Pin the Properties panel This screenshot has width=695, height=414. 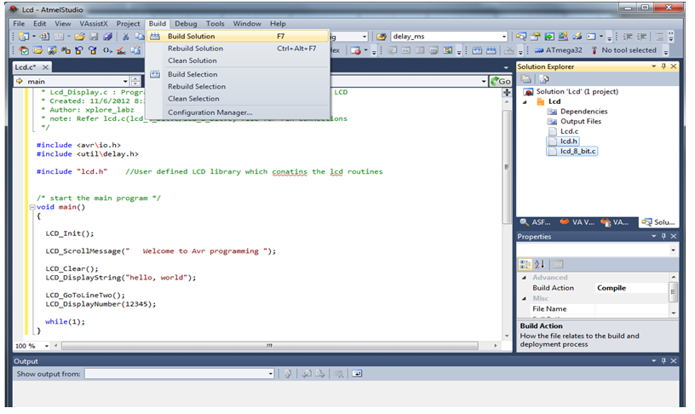663,236
